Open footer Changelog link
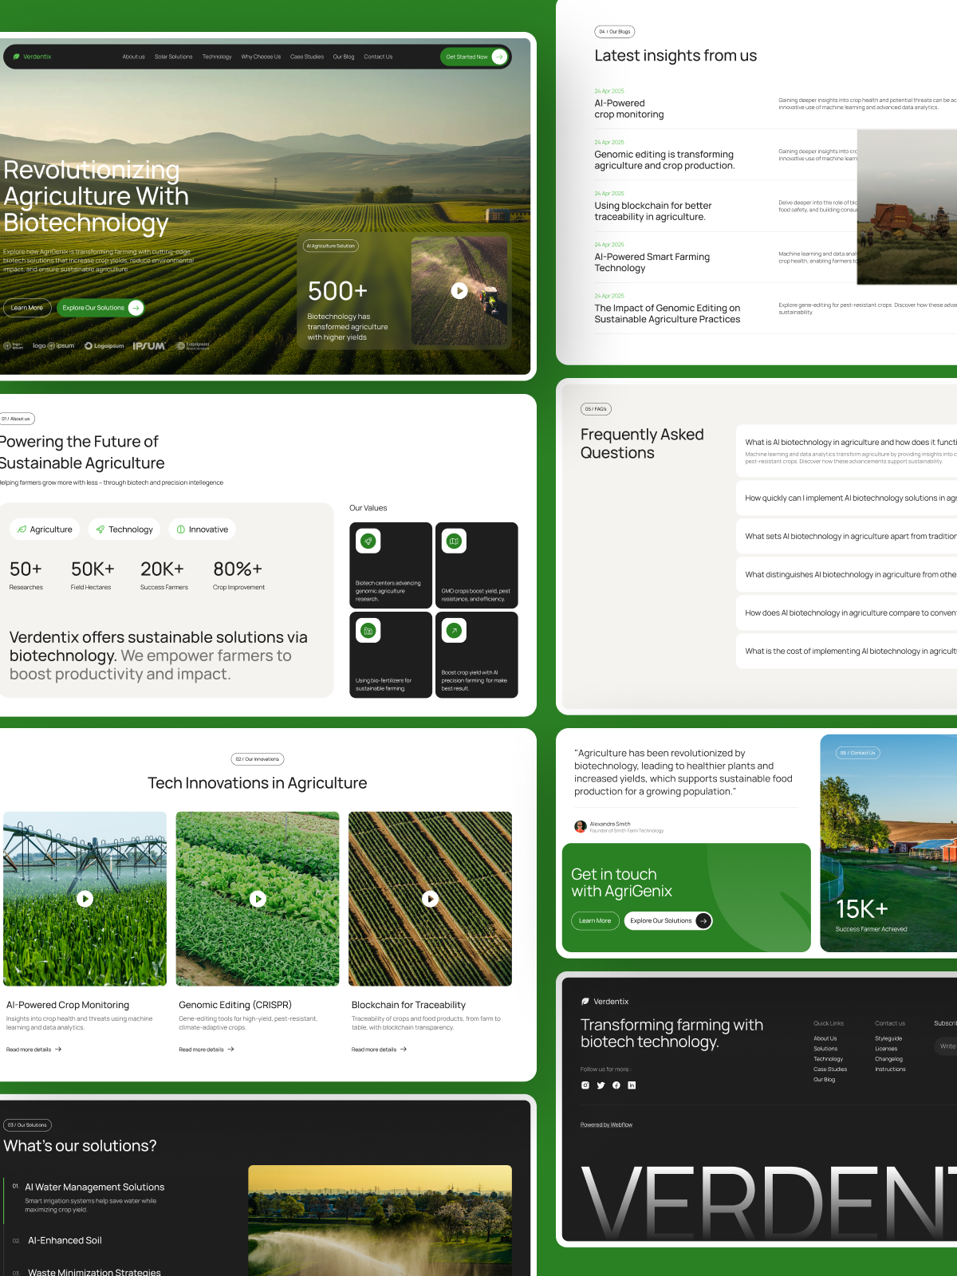 coord(888,1059)
